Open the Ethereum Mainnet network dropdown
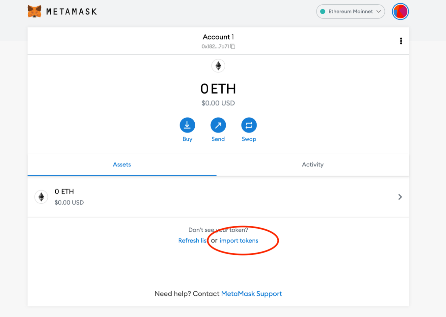Image resolution: width=446 pixels, height=317 pixels. [350, 12]
